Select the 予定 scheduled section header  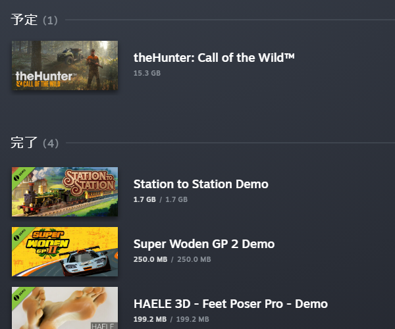[24, 20]
